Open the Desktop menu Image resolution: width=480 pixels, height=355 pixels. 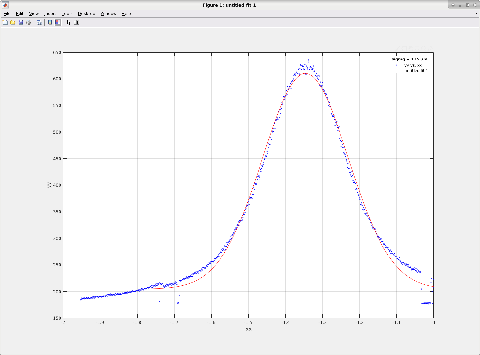(86, 13)
